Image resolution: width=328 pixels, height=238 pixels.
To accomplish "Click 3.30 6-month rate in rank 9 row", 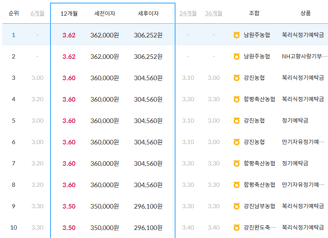I will click(37, 206).
